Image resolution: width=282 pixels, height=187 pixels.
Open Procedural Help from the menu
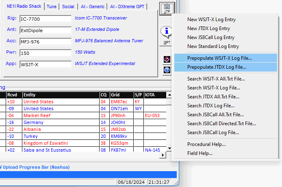tap(206, 144)
